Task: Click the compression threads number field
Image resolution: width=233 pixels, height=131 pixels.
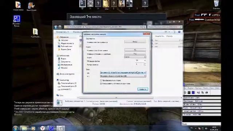Action: tap(139, 64)
